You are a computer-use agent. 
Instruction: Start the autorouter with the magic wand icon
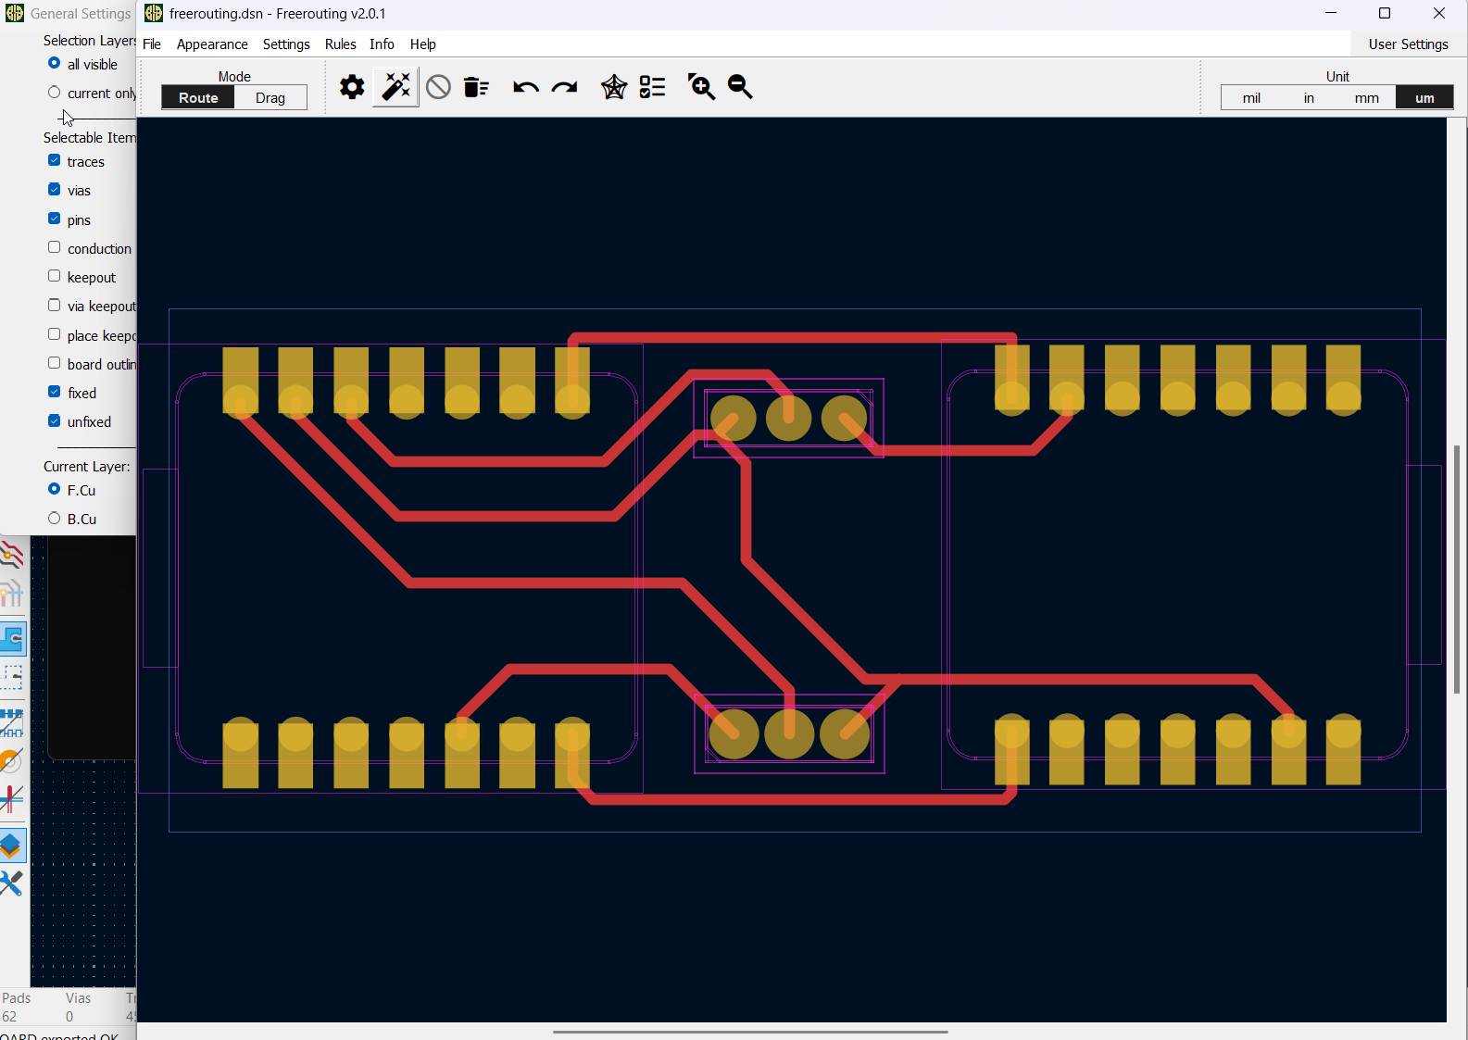tap(395, 87)
